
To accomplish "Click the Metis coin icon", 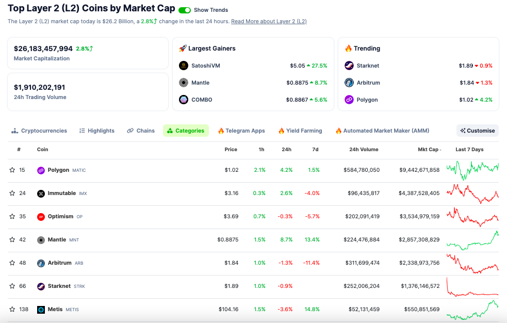I will coord(41,310).
